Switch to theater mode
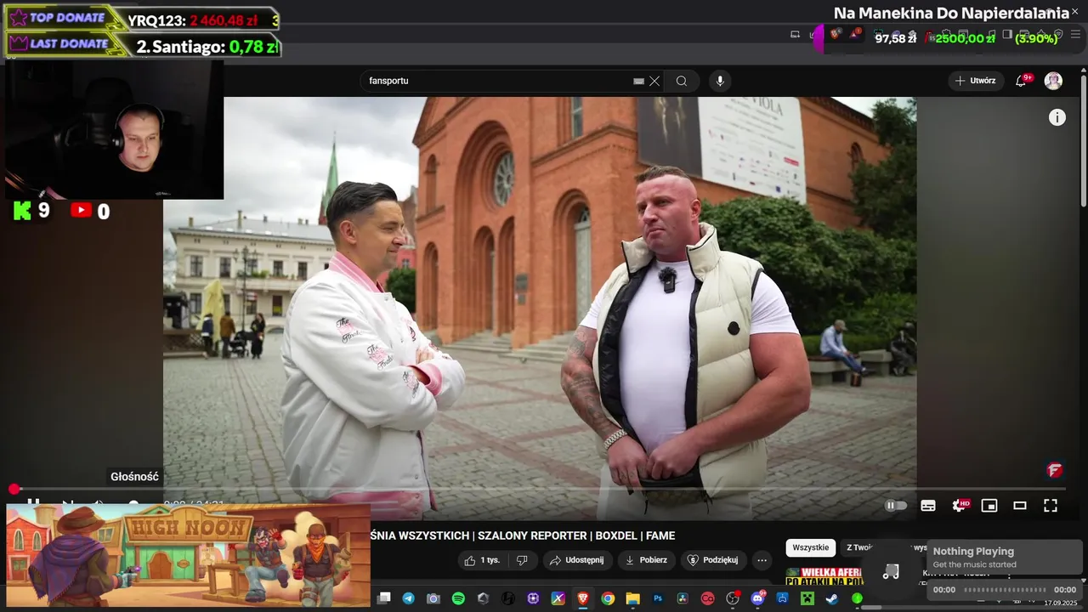Screen dimensions: 1088x612 (1020, 505)
